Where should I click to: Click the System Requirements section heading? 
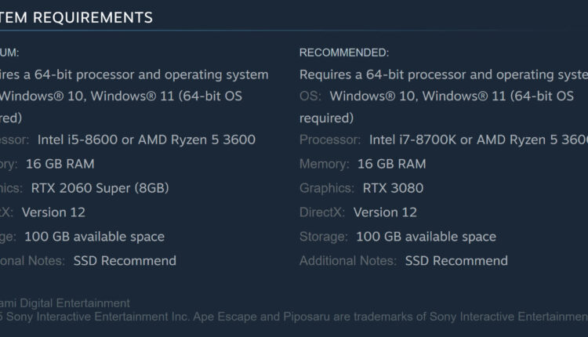pyautogui.click(x=76, y=16)
